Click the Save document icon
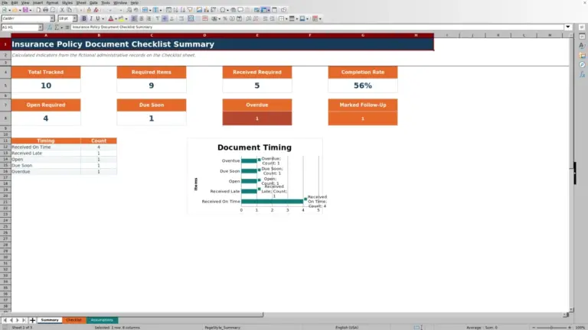Screen dimensions: 588x330 25,10
